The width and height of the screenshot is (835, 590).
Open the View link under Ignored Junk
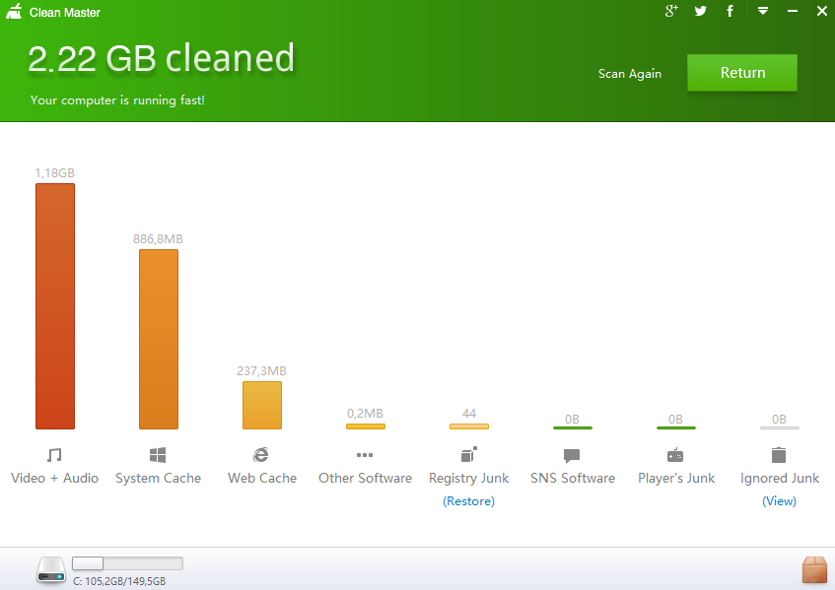coord(779,501)
